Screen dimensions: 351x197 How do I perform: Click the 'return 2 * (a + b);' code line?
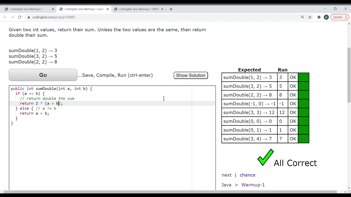[x=41, y=103]
